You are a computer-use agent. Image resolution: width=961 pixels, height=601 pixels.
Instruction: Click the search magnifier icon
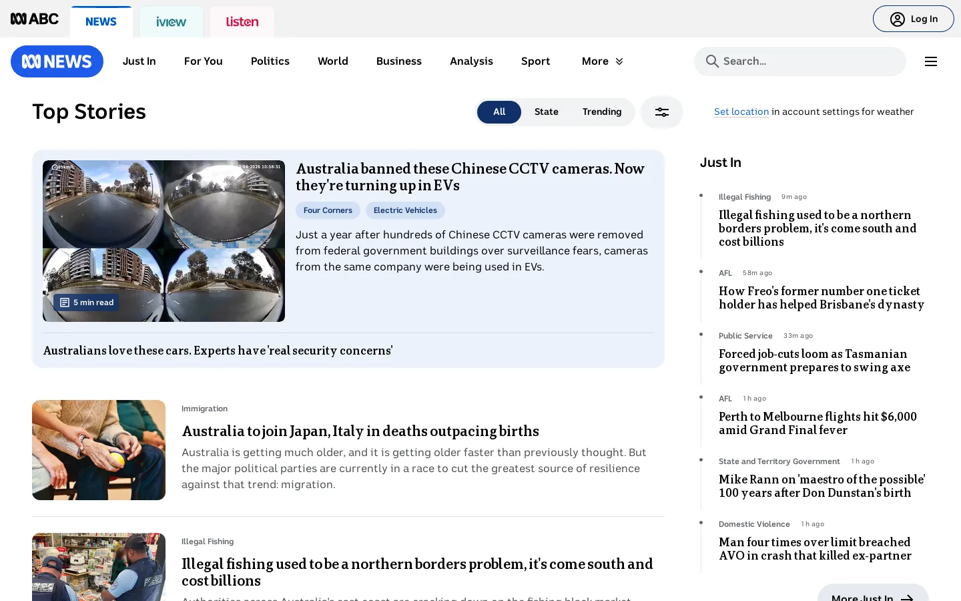tap(712, 61)
